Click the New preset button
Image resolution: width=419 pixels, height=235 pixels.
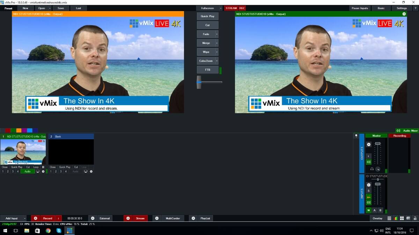coord(25,8)
